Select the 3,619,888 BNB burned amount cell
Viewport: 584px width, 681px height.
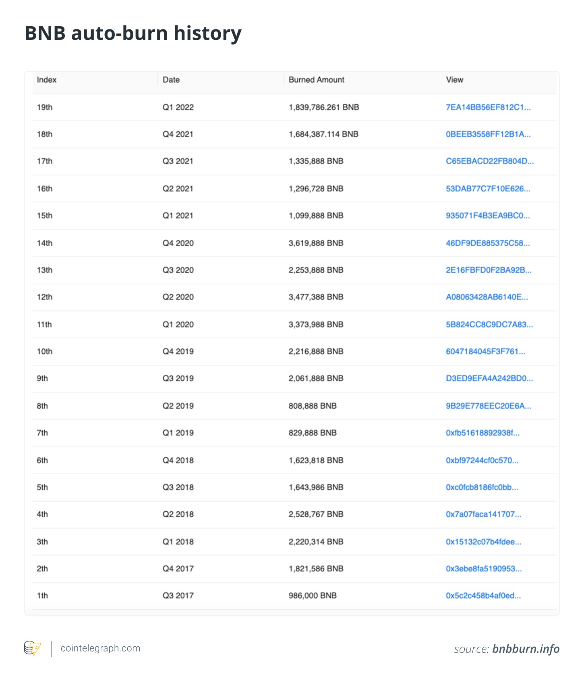pos(316,243)
